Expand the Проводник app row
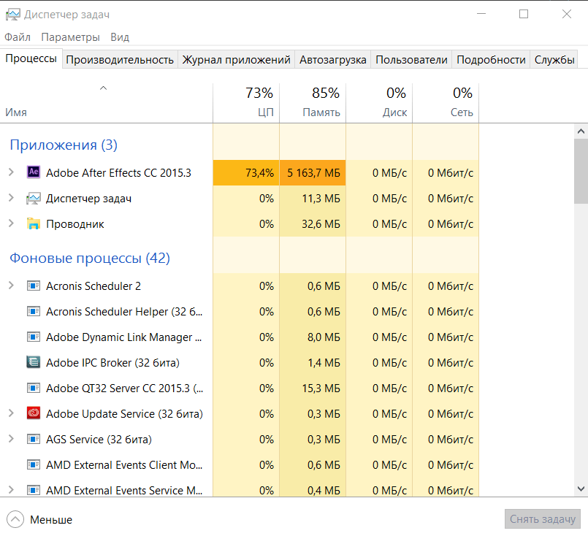The width and height of the screenshot is (588, 536). (11, 223)
